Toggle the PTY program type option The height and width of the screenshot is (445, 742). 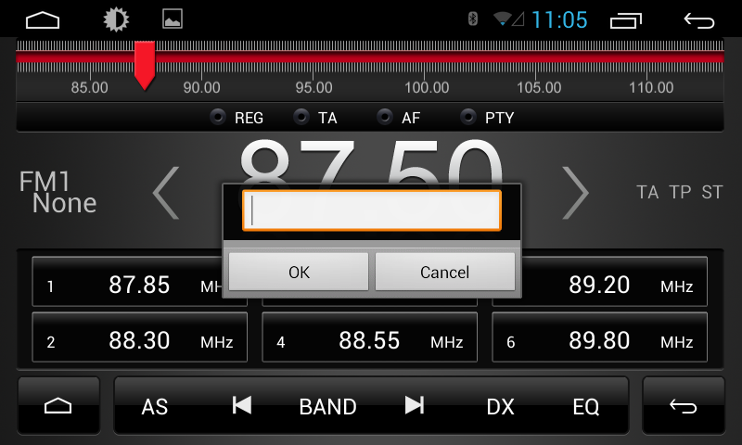(x=487, y=118)
